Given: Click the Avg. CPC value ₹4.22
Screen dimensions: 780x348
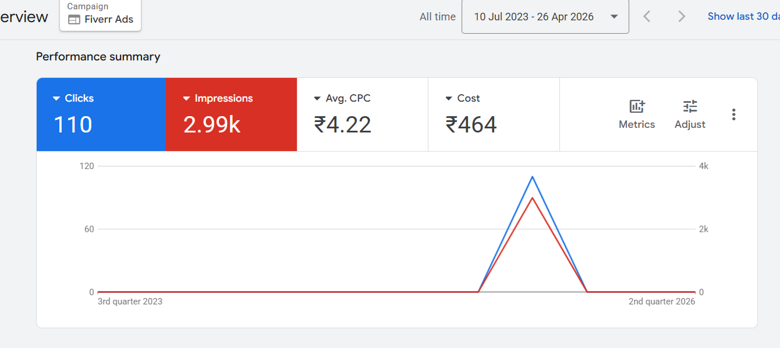Looking at the screenshot, I should (x=342, y=125).
